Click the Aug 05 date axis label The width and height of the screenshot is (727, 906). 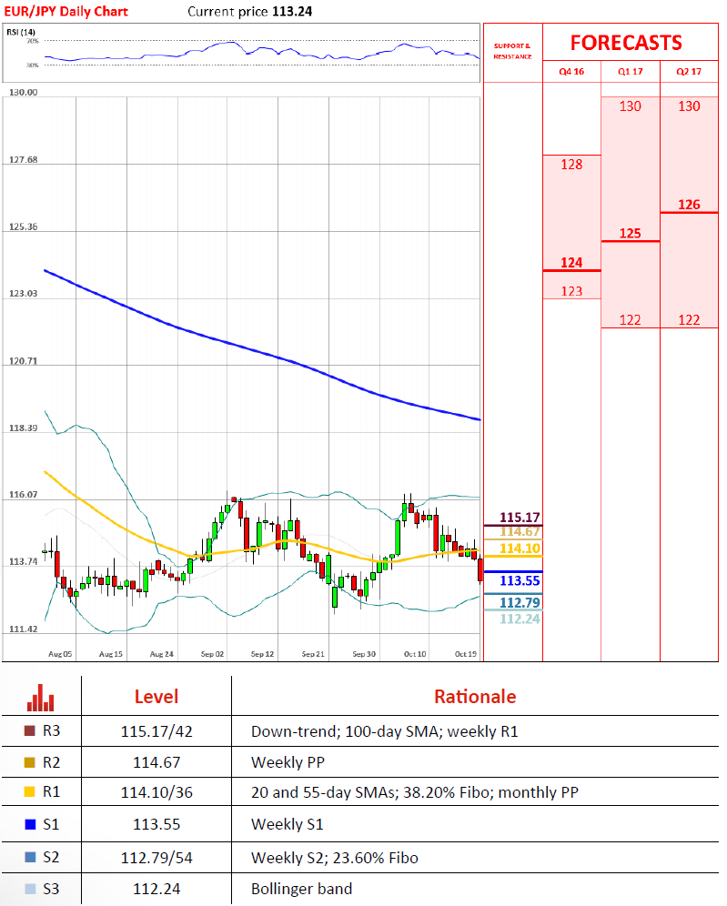click(60, 654)
